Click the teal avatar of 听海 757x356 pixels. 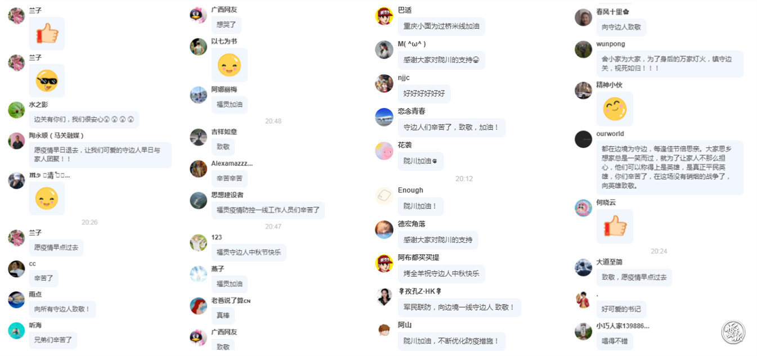(16, 331)
